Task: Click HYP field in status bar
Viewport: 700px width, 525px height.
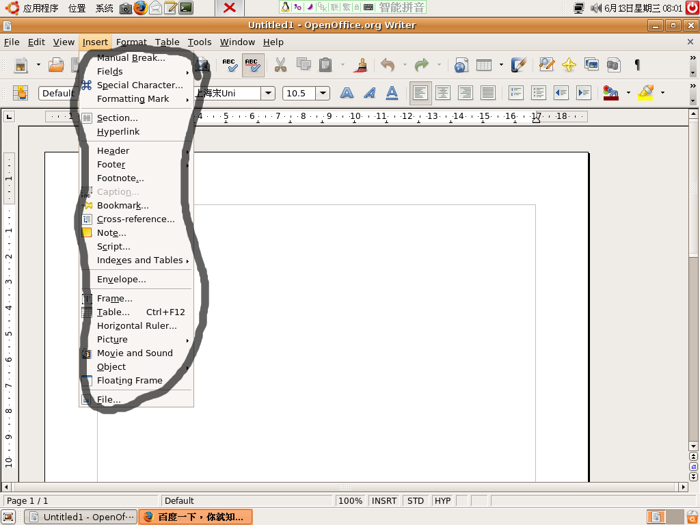Action: [x=442, y=500]
